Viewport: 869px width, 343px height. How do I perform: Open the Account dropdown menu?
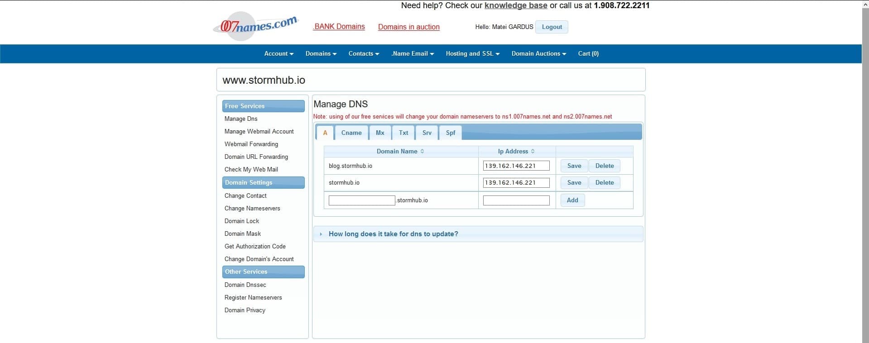coord(279,53)
